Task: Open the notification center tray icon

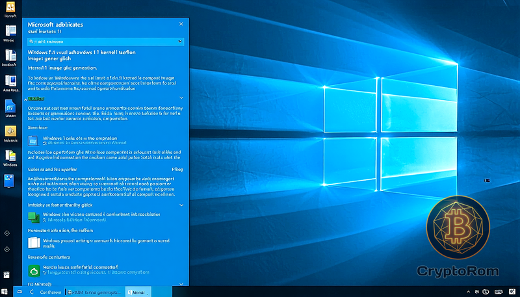Action: pyautogui.click(x=512, y=292)
